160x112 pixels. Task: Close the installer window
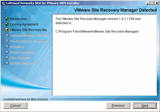click(x=156, y=3)
